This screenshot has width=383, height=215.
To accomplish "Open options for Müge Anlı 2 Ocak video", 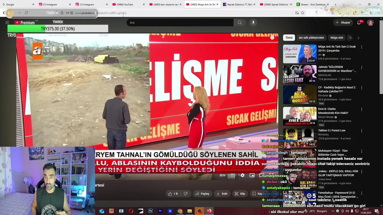I will (361, 47).
